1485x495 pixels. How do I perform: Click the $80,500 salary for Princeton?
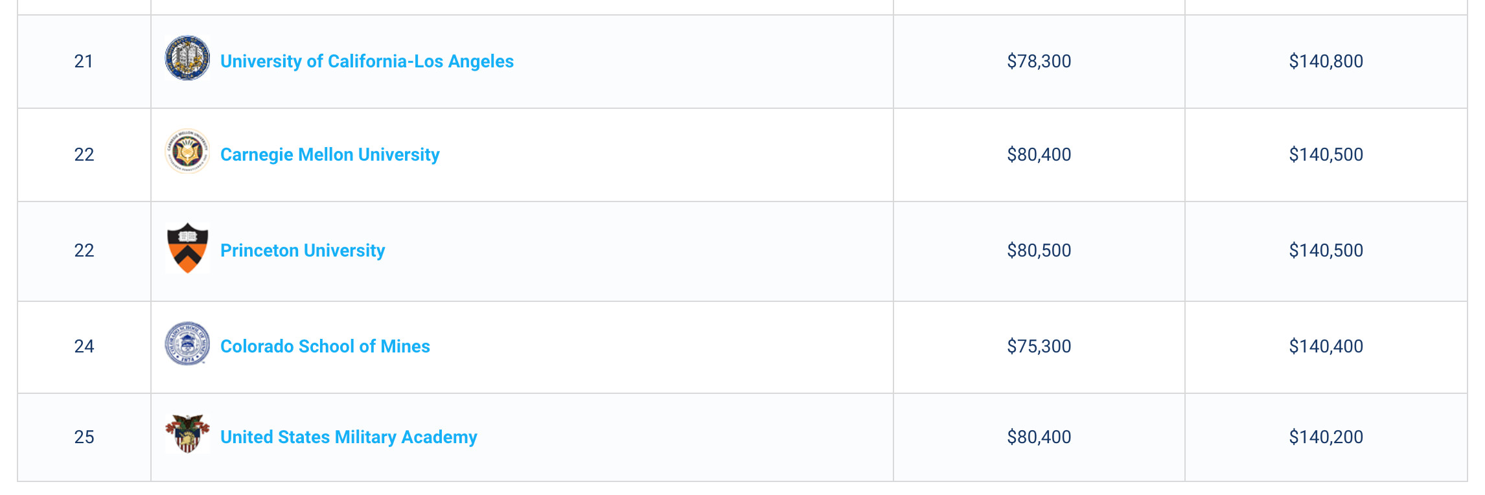pos(1039,250)
